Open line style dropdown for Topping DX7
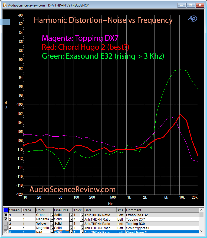Viewport: 207px width, 238px height. pyautogui.click(x=71, y=219)
